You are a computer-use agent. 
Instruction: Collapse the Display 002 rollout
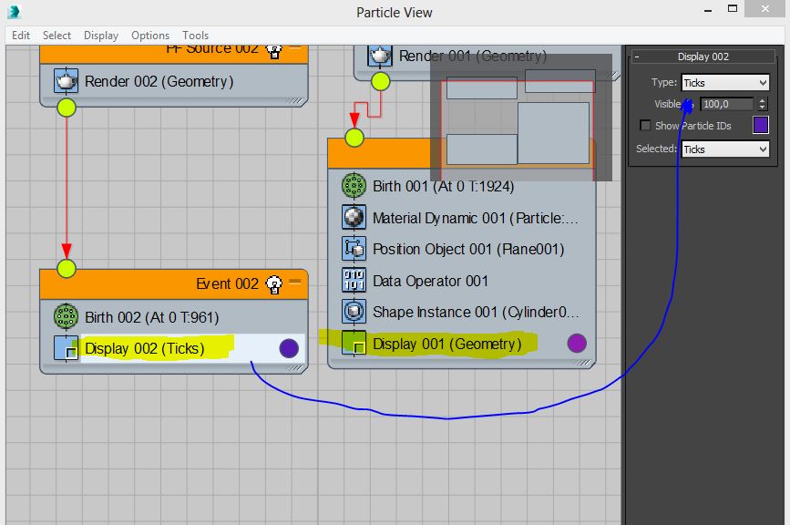click(637, 57)
